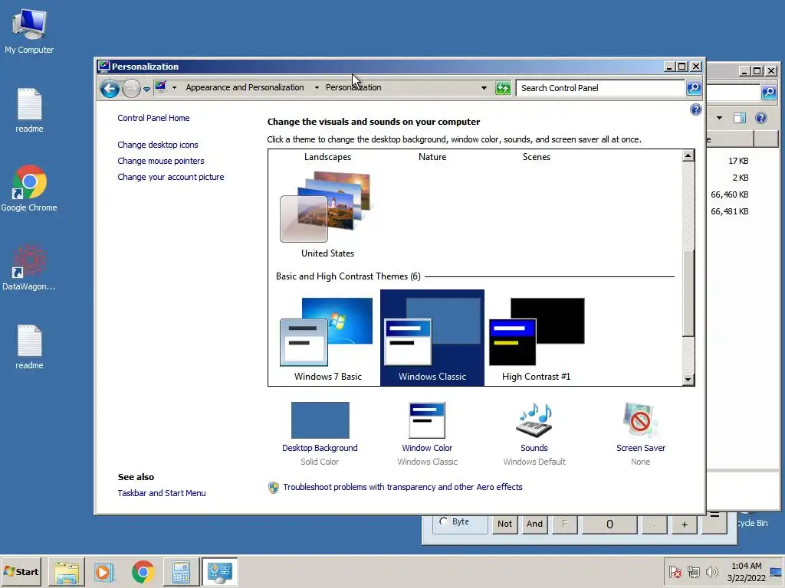The image size is (785, 588).
Task: Click the theme list scroll down arrow
Action: click(x=688, y=380)
